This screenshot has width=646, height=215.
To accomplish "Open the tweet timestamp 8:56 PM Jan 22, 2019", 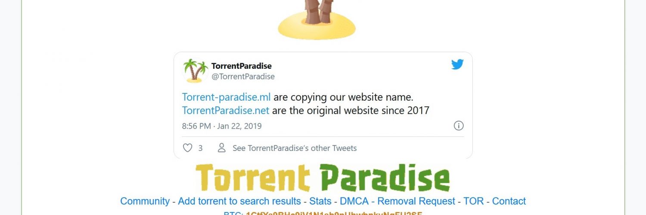I will (222, 126).
